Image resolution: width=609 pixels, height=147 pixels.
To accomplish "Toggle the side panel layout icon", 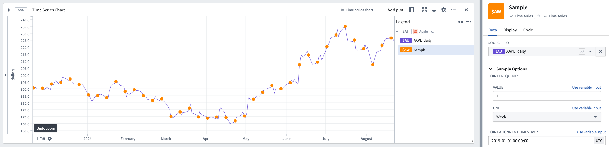I will coord(411,10).
